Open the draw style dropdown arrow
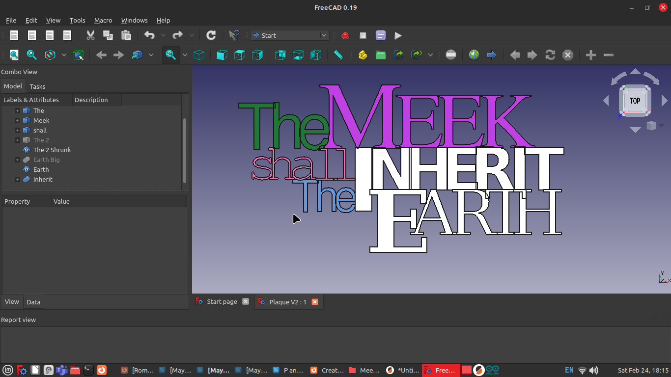671x377 pixels. (64, 55)
